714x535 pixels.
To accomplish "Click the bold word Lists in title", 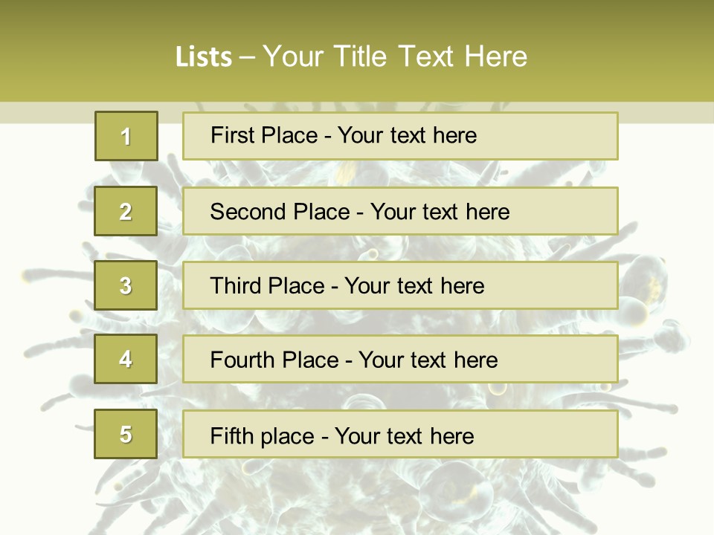I will 203,56.
